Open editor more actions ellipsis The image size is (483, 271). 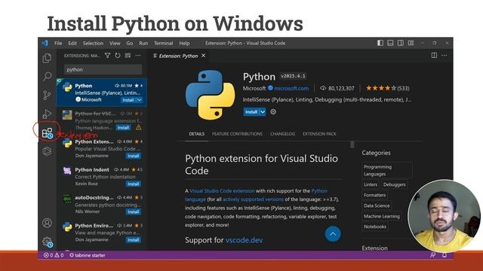tap(444, 55)
